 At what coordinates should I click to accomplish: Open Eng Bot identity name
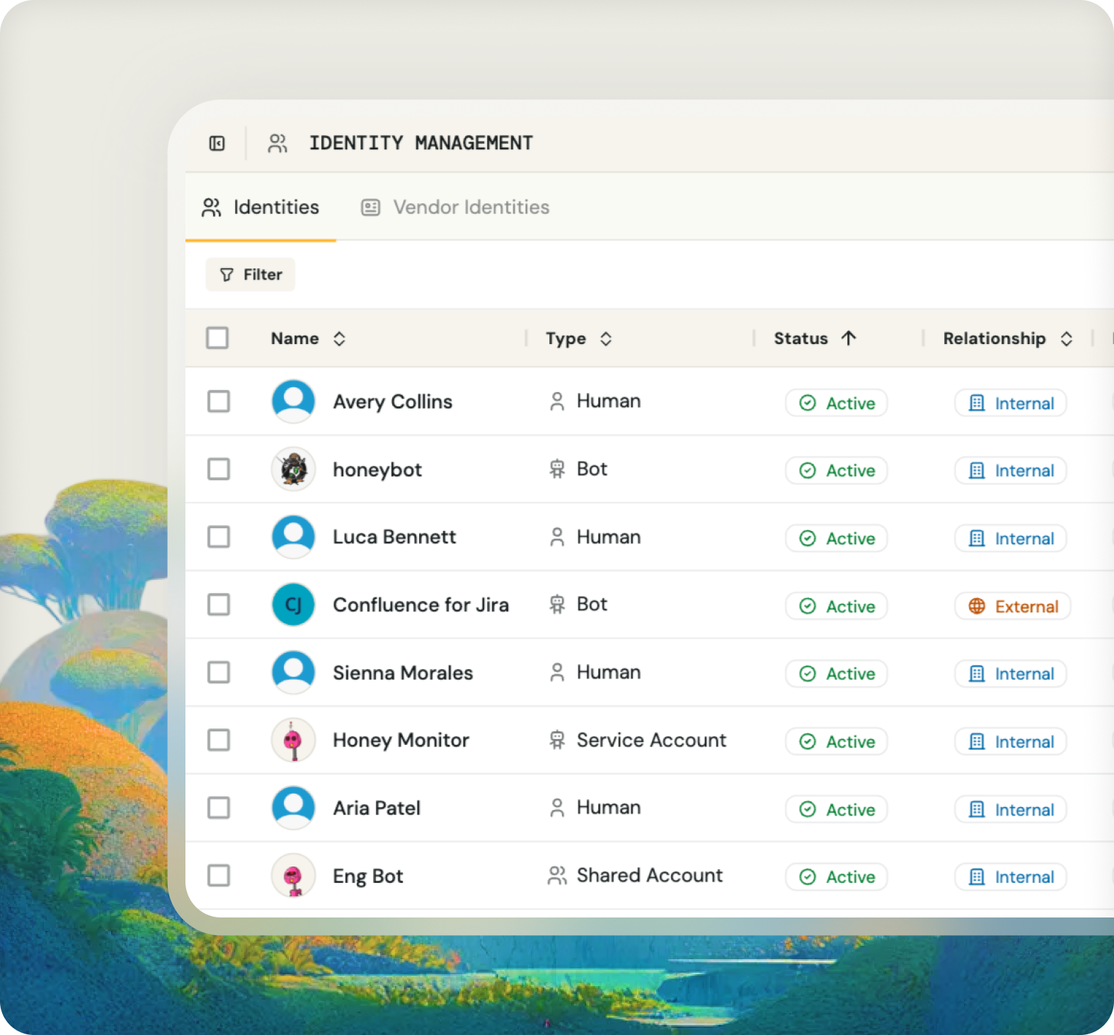368,876
